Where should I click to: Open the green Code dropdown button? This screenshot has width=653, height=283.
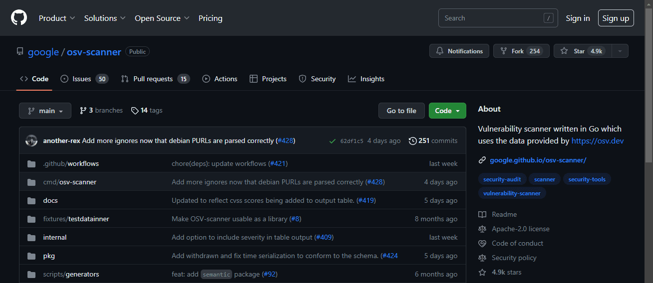pos(447,111)
